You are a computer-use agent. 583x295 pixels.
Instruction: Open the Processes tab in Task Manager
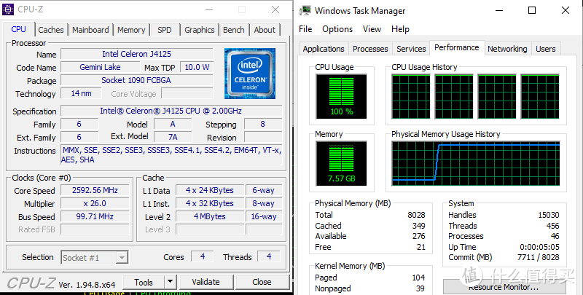(370, 49)
